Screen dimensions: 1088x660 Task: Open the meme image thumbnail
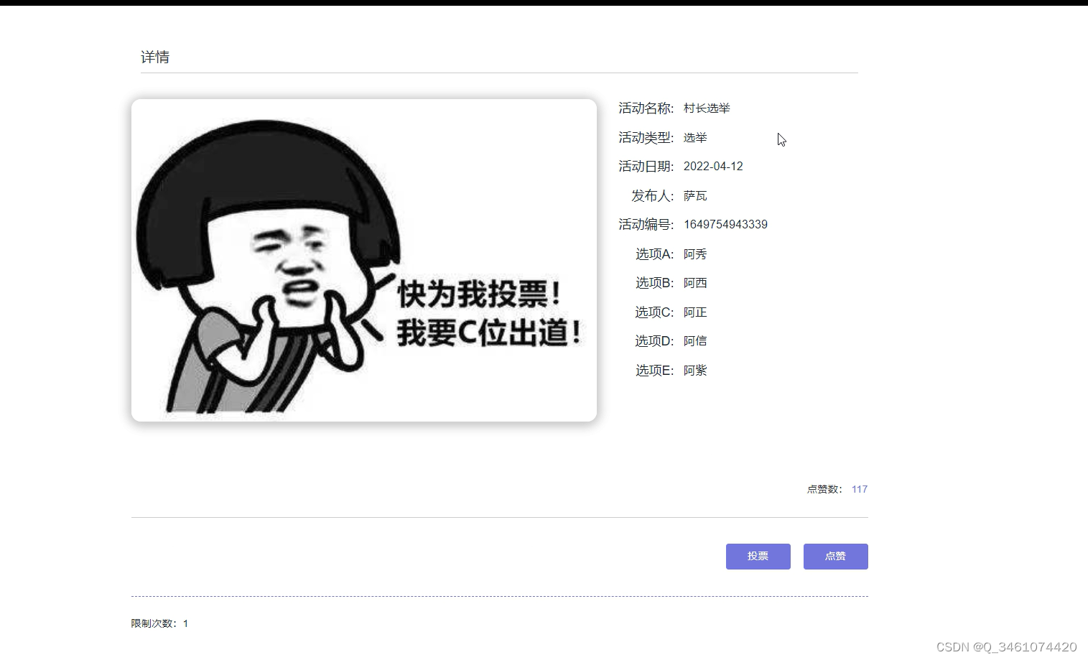(x=364, y=260)
